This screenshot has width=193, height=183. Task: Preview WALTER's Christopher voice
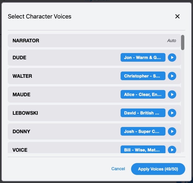[x=172, y=76]
